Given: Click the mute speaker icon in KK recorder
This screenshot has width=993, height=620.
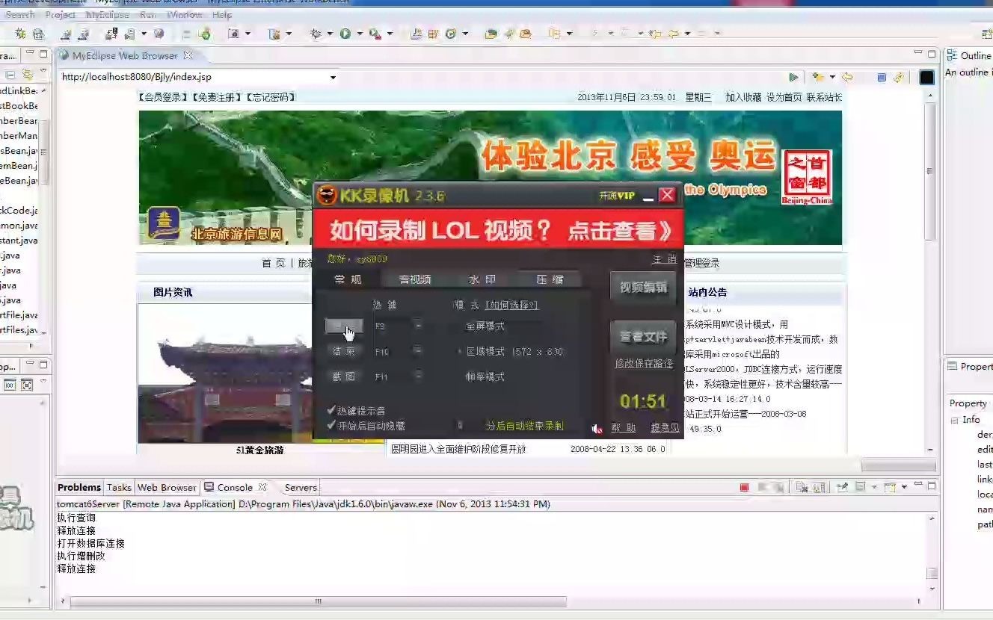Looking at the screenshot, I should [597, 428].
